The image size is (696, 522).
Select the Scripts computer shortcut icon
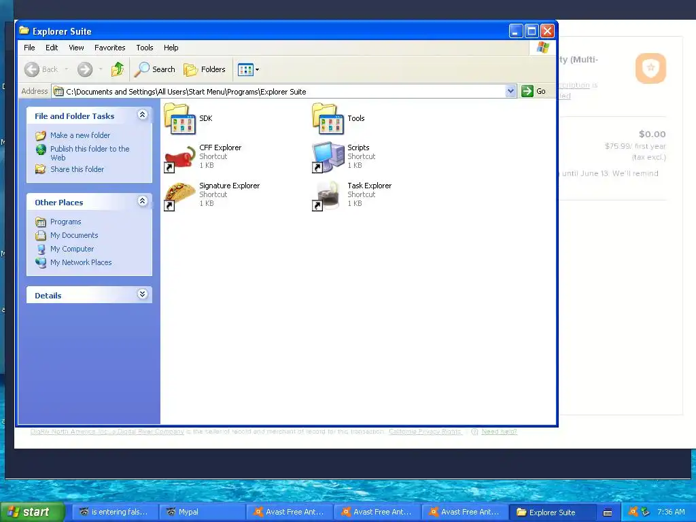tap(328, 157)
